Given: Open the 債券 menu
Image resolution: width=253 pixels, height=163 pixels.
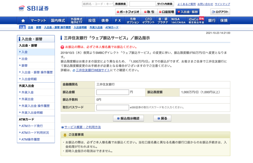Looking at the screenshot, I should (105, 21).
